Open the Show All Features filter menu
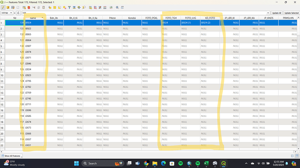 12,156
